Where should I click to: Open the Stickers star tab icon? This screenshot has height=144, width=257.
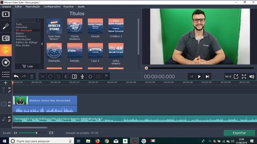click(x=6, y=62)
